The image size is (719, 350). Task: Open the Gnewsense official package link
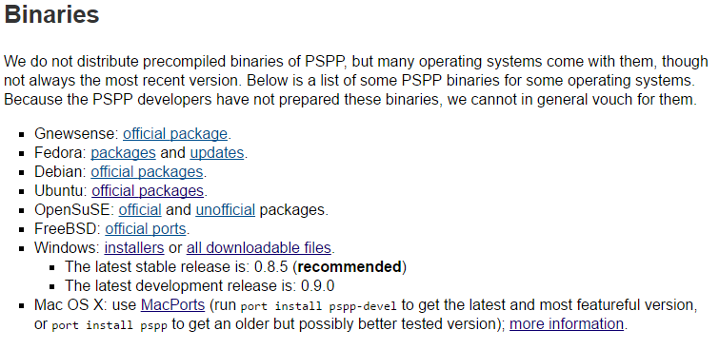tap(174, 134)
